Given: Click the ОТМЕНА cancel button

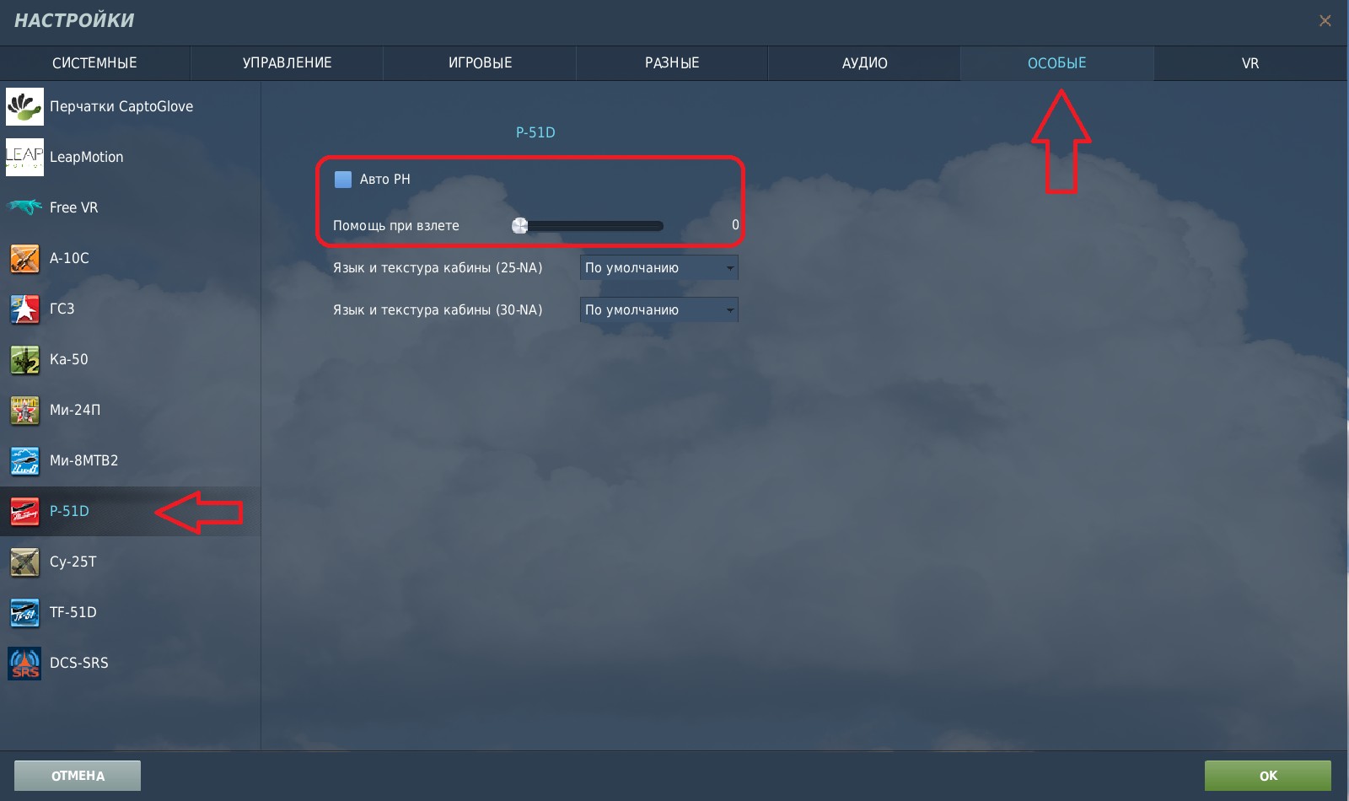Looking at the screenshot, I should pos(78,776).
